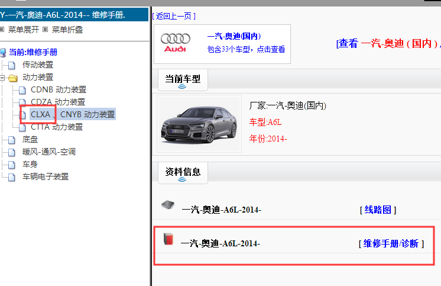Open the 维修手册/诊断 link
The width and height of the screenshot is (441, 286).
[391, 244]
